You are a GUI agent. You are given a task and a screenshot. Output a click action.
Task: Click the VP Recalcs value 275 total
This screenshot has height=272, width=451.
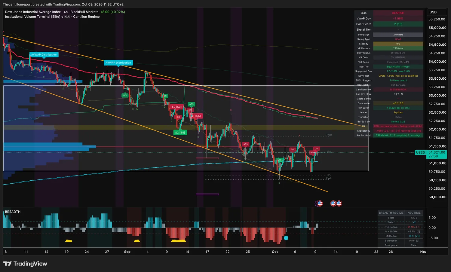(x=398, y=48)
